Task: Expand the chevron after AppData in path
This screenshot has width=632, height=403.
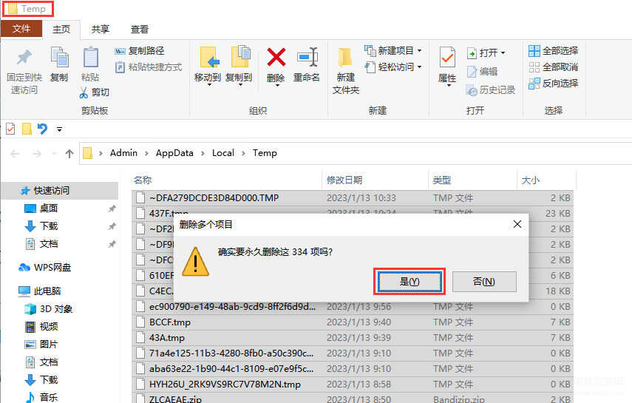Action: [x=203, y=153]
